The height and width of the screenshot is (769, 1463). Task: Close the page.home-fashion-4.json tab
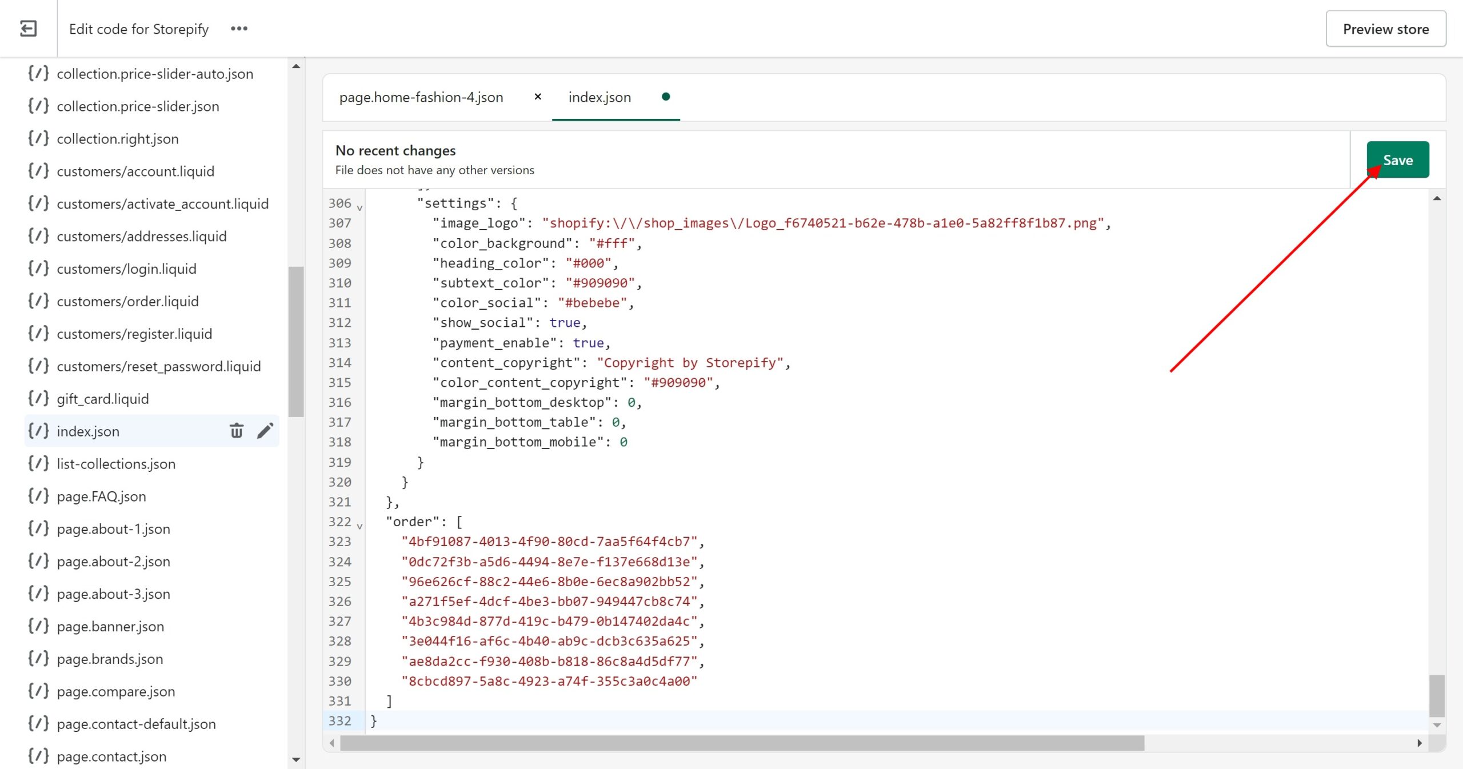537,97
